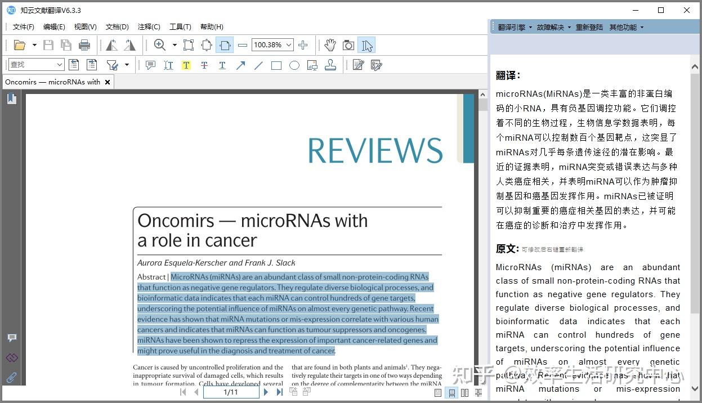Rotate page counterclockwise

(x=112, y=45)
